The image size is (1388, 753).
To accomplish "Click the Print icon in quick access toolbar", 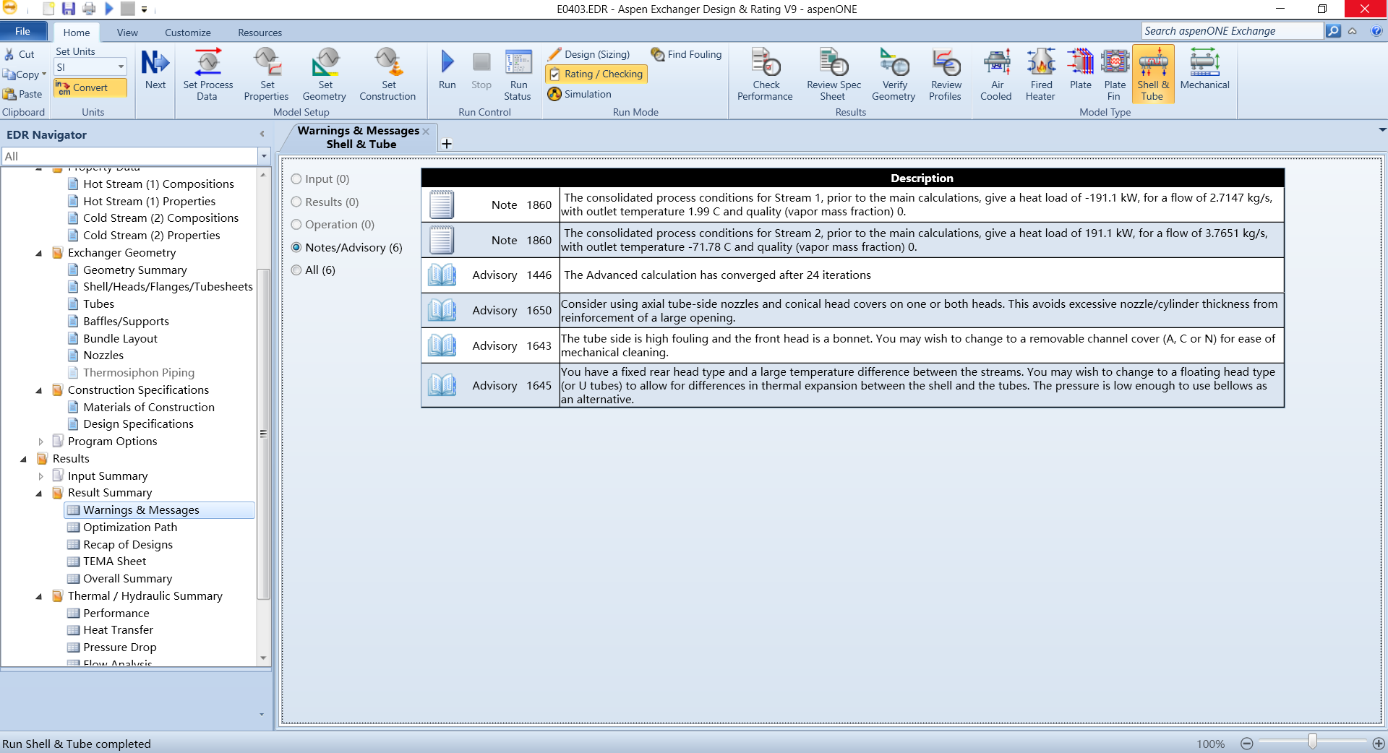I will tap(88, 9).
